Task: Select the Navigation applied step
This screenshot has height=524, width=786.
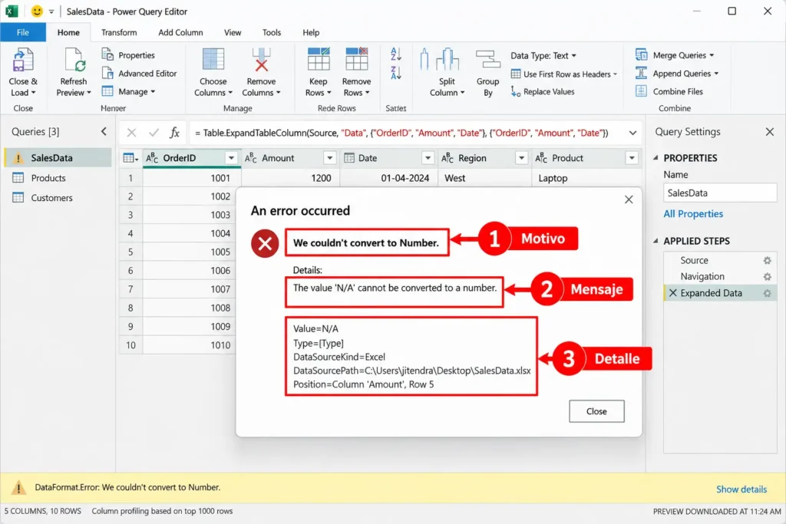Action: tap(702, 276)
